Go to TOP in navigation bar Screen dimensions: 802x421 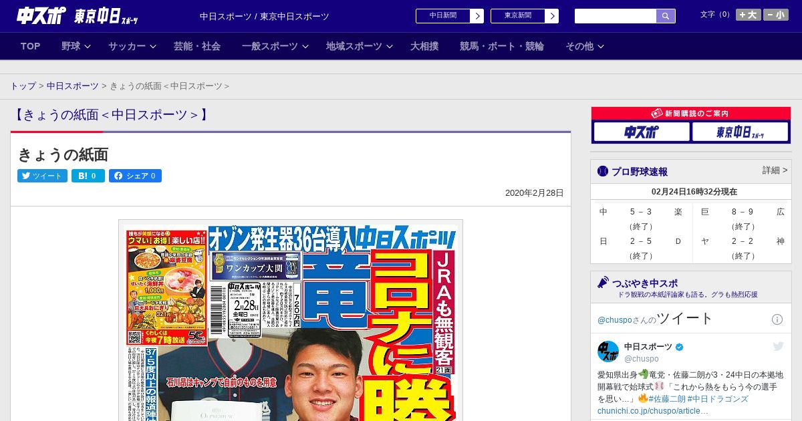coord(31,46)
